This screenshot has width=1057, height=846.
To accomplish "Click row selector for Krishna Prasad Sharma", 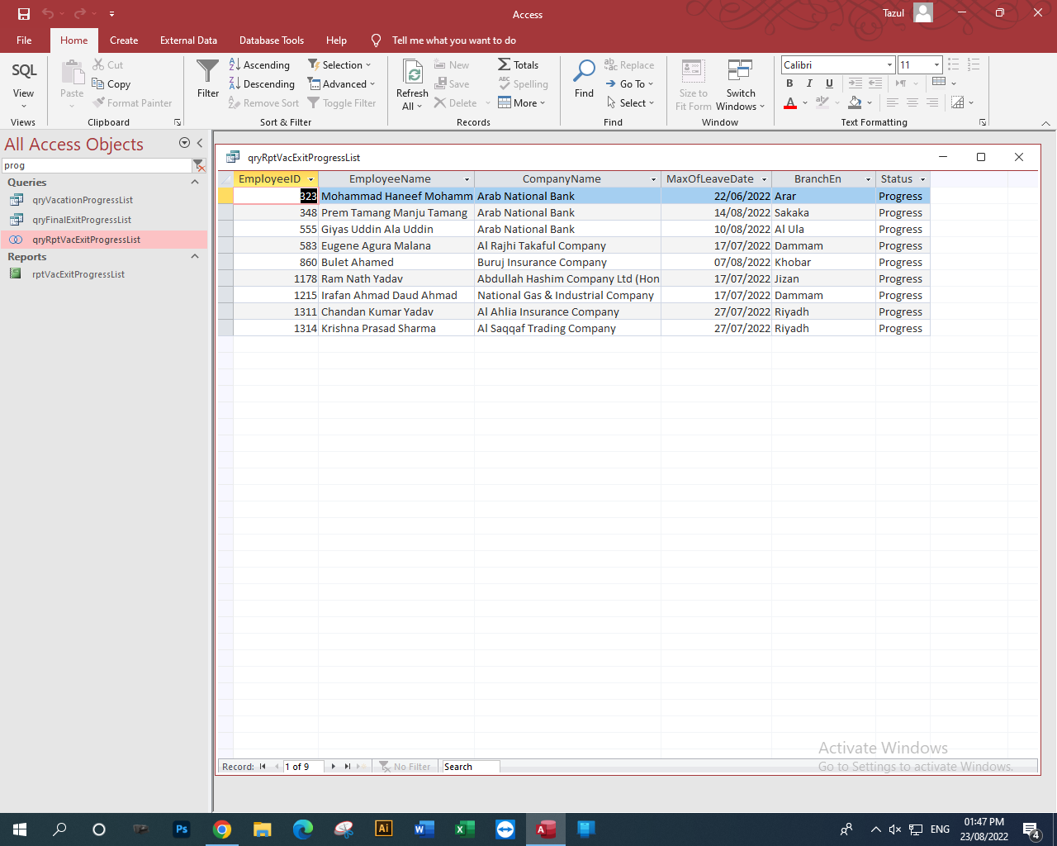I will click(x=225, y=328).
